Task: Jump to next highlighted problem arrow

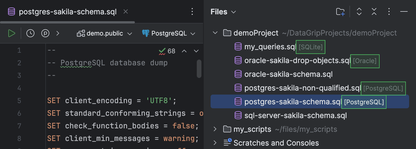Action: pyautogui.click(x=196, y=51)
